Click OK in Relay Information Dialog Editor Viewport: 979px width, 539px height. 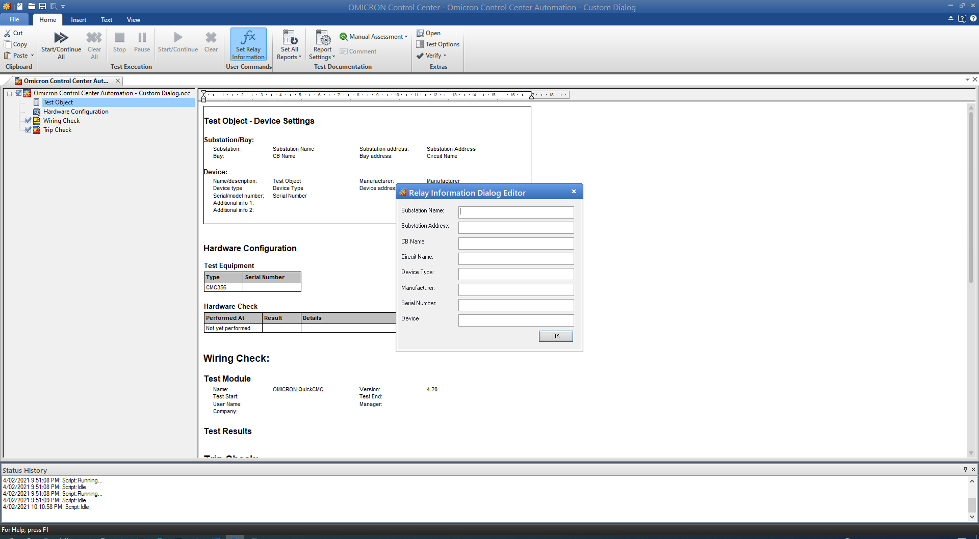[x=556, y=336]
